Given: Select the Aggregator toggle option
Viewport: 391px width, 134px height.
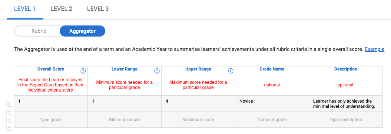Looking at the screenshot, I should point(82,31).
